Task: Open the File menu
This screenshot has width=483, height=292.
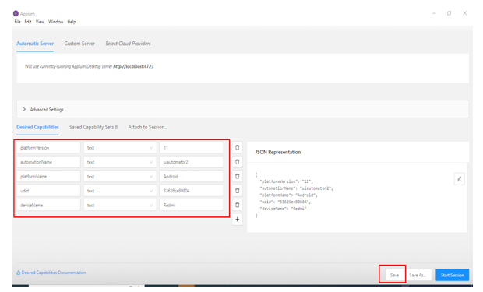Action: pyautogui.click(x=18, y=22)
